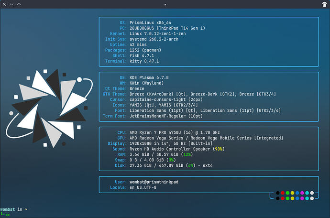Click the "1232 (pacman)" packages value

[145, 50]
